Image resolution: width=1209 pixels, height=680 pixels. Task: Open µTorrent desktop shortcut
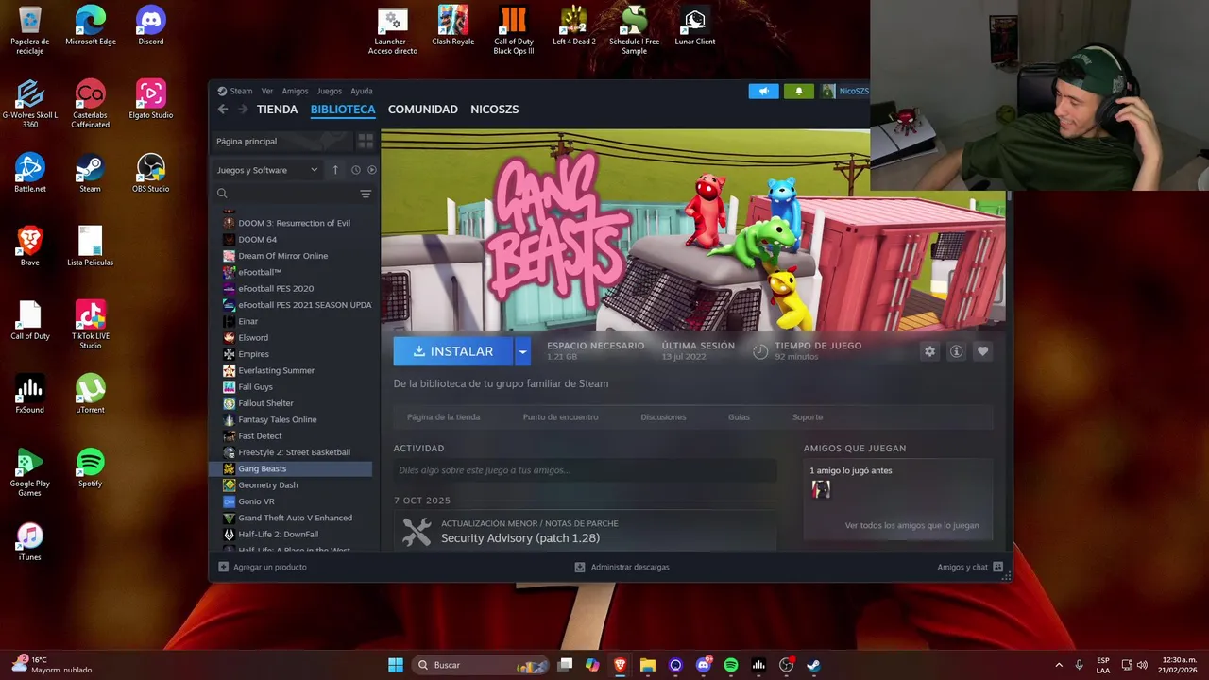click(x=91, y=394)
